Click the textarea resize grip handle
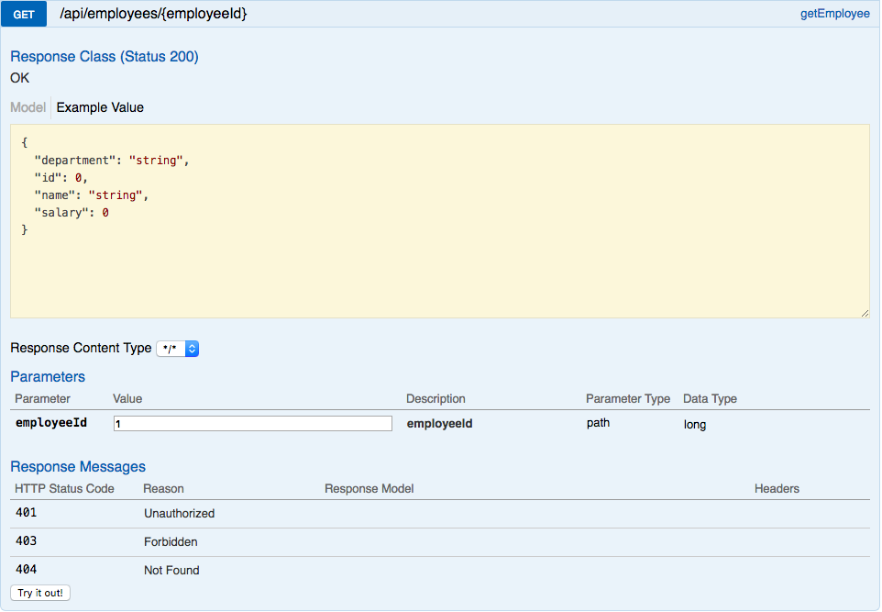This screenshot has width=882, height=612. coord(865,312)
